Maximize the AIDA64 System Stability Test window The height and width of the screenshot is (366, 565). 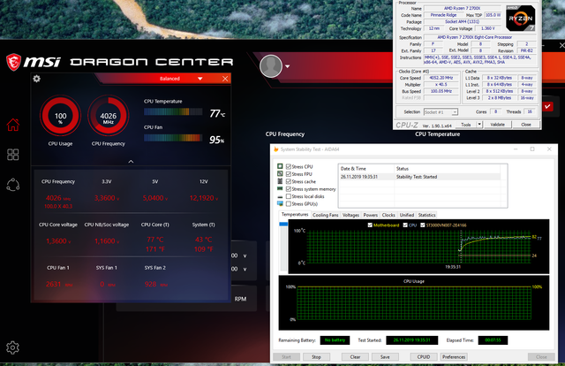[532, 149]
